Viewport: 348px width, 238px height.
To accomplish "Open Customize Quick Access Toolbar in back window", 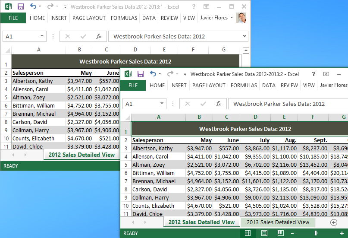I will [65, 7].
